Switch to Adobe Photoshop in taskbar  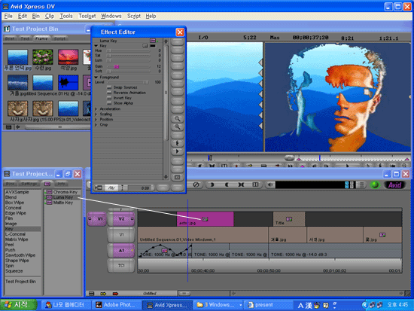[x=116, y=305]
